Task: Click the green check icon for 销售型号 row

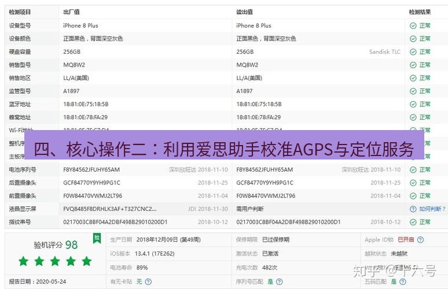Action: (x=413, y=65)
